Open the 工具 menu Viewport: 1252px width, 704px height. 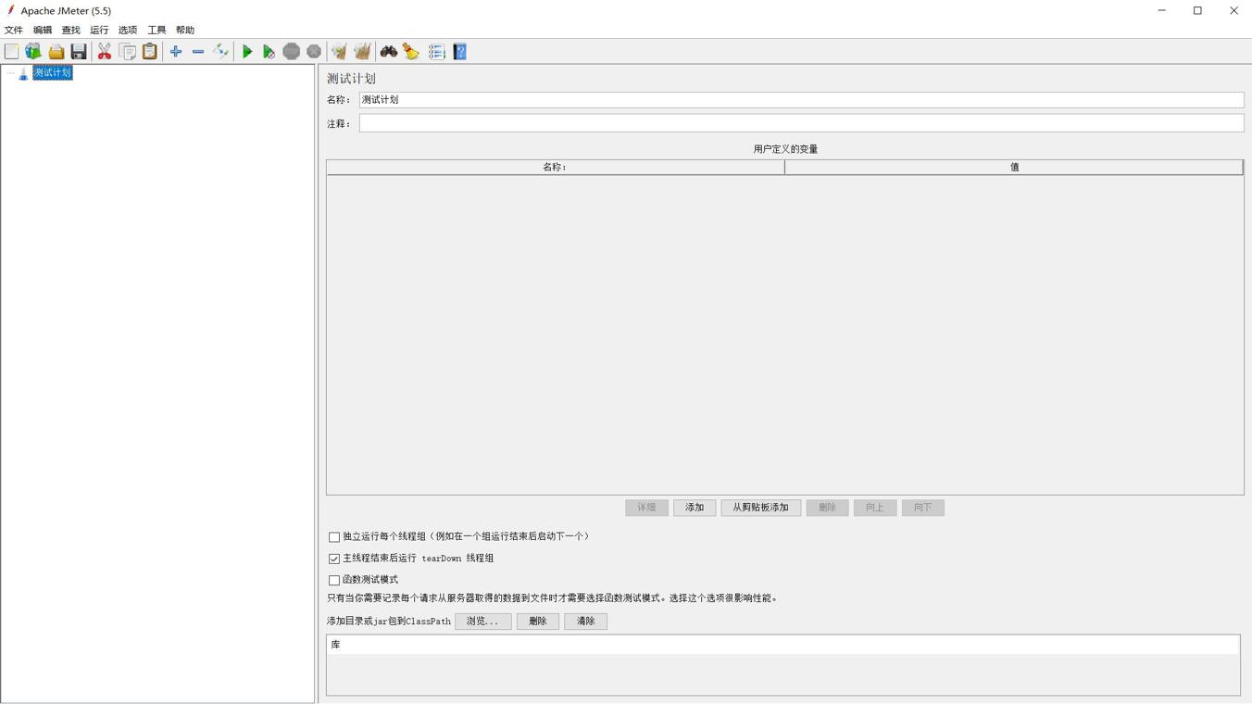tap(156, 30)
